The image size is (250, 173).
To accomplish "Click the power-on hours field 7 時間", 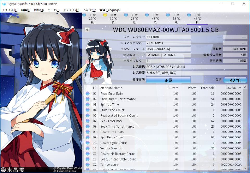I will click(x=235, y=61).
